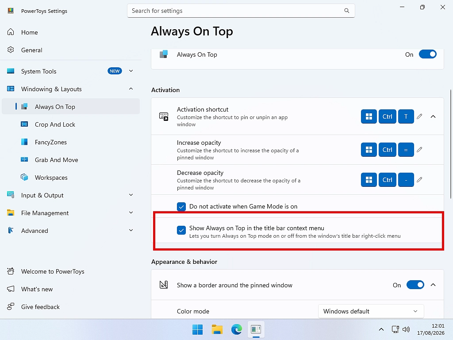Expand the System Tools section

pos(131,71)
